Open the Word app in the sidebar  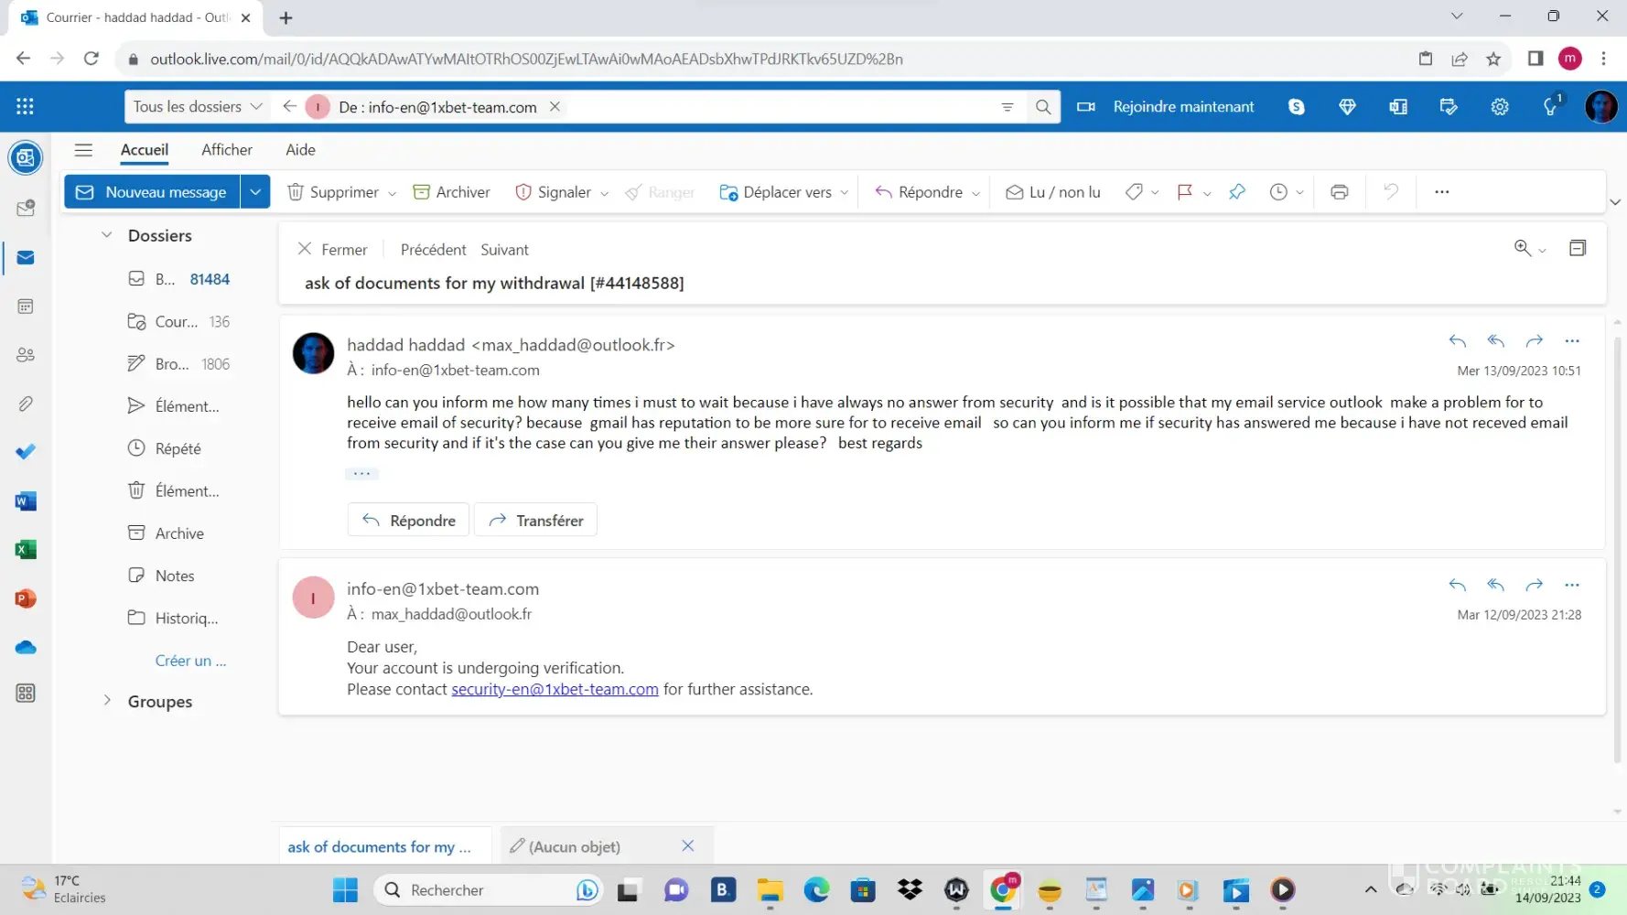(x=26, y=501)
